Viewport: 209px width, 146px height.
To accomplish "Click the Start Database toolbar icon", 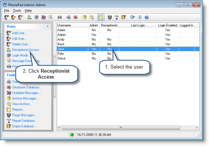I will [69, 17].
